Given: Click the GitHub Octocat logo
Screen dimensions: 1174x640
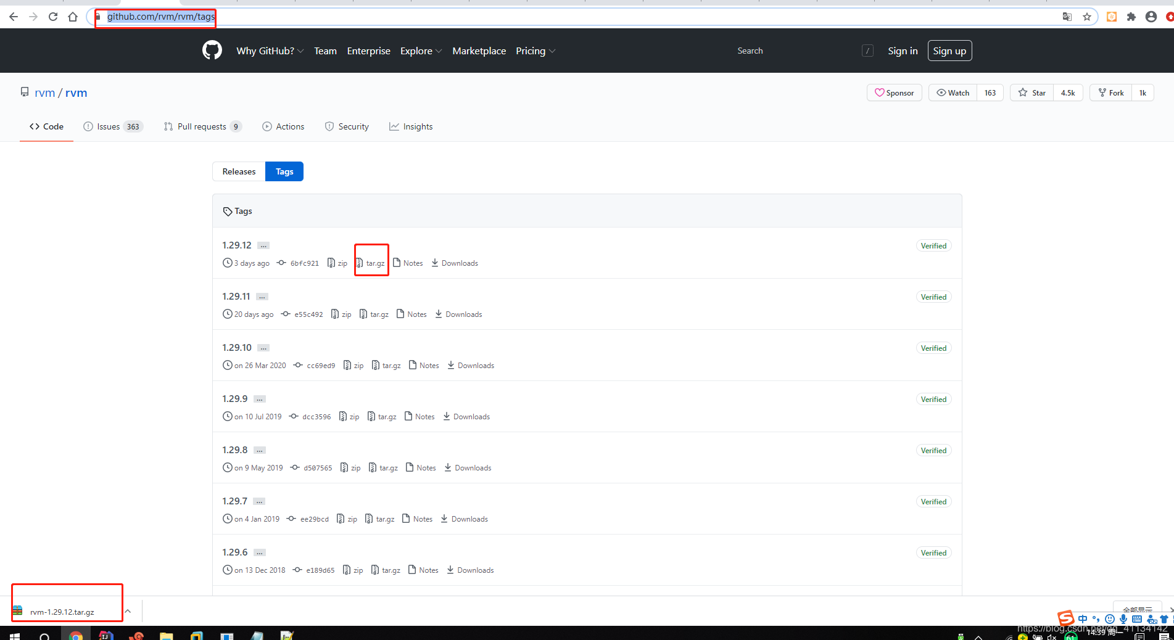Looking at the screenshot, I should click(x=212, y=51).
